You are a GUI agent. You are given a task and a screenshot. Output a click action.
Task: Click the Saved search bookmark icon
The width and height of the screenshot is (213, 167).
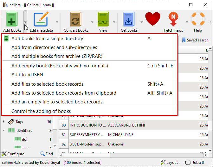pos(184,40)
